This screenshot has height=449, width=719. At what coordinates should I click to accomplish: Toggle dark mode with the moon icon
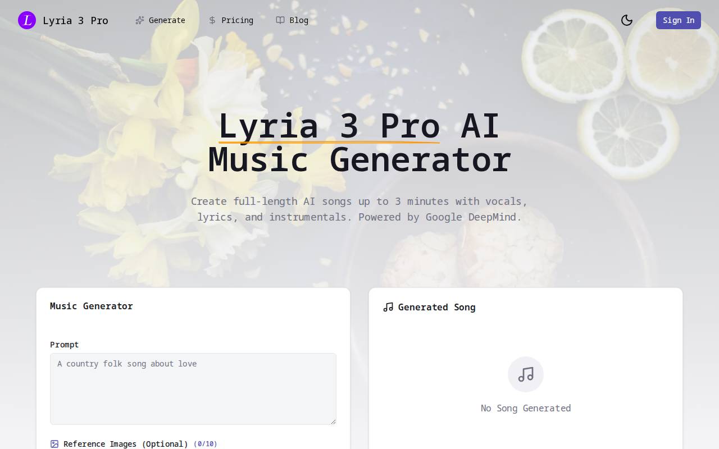[627, 20]
